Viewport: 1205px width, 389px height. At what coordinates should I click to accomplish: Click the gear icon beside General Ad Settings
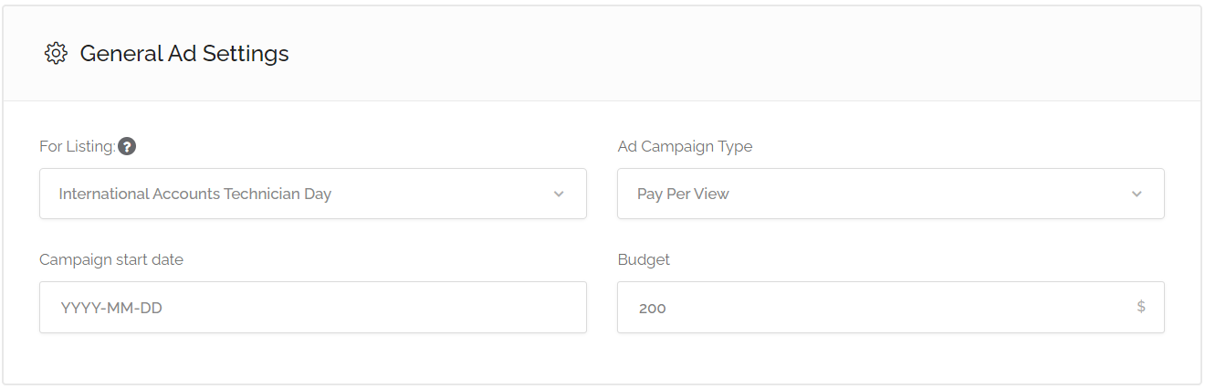(56, 54)
